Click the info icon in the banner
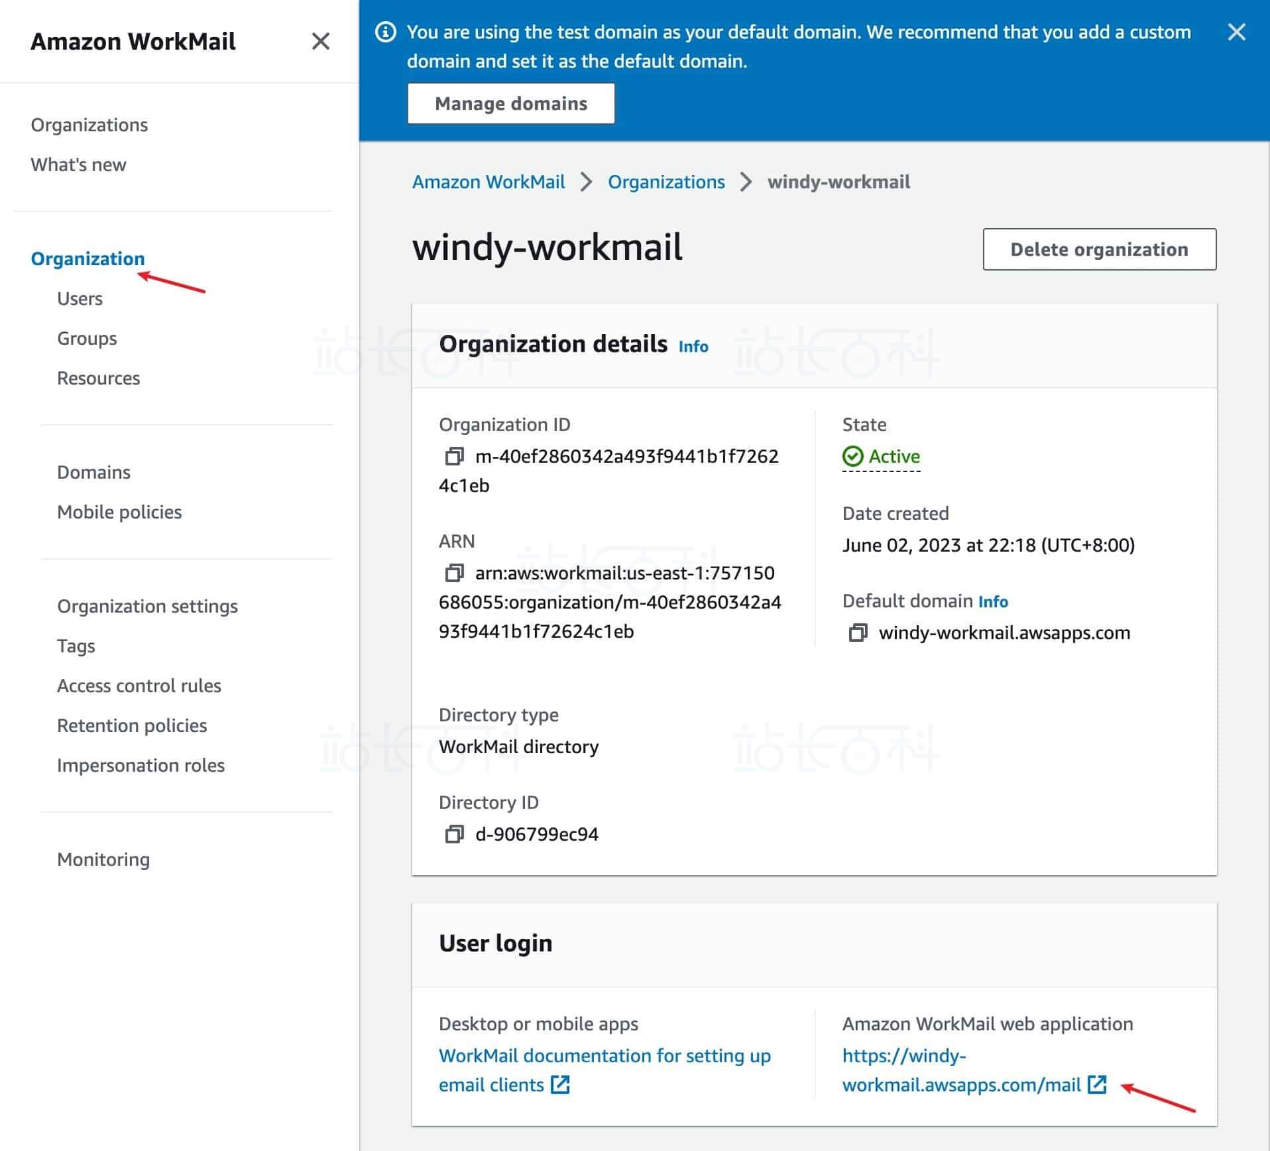This screenshot has height=1151, width=1270. tap(386, 32)
